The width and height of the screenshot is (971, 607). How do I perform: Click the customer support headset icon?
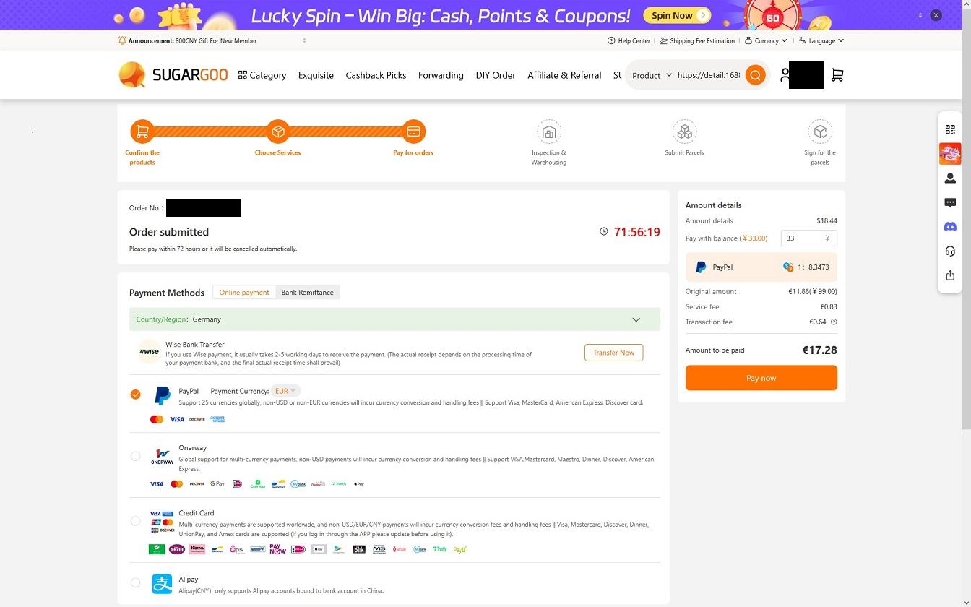(x=950, y=251)
